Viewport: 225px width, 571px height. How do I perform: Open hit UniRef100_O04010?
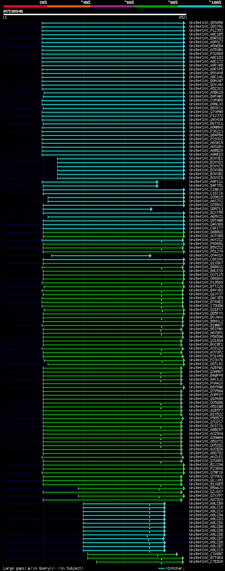point(206,255)
